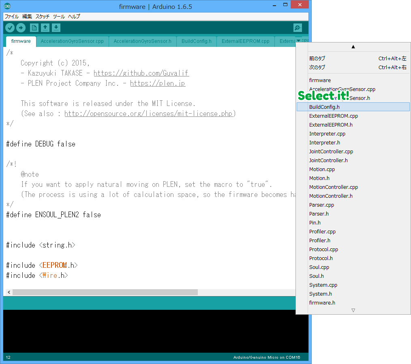Viewport: 411px width, 364px height.
Task: Click the board status text Arduino/Genuino Micro
Action: tap(267, 357)
